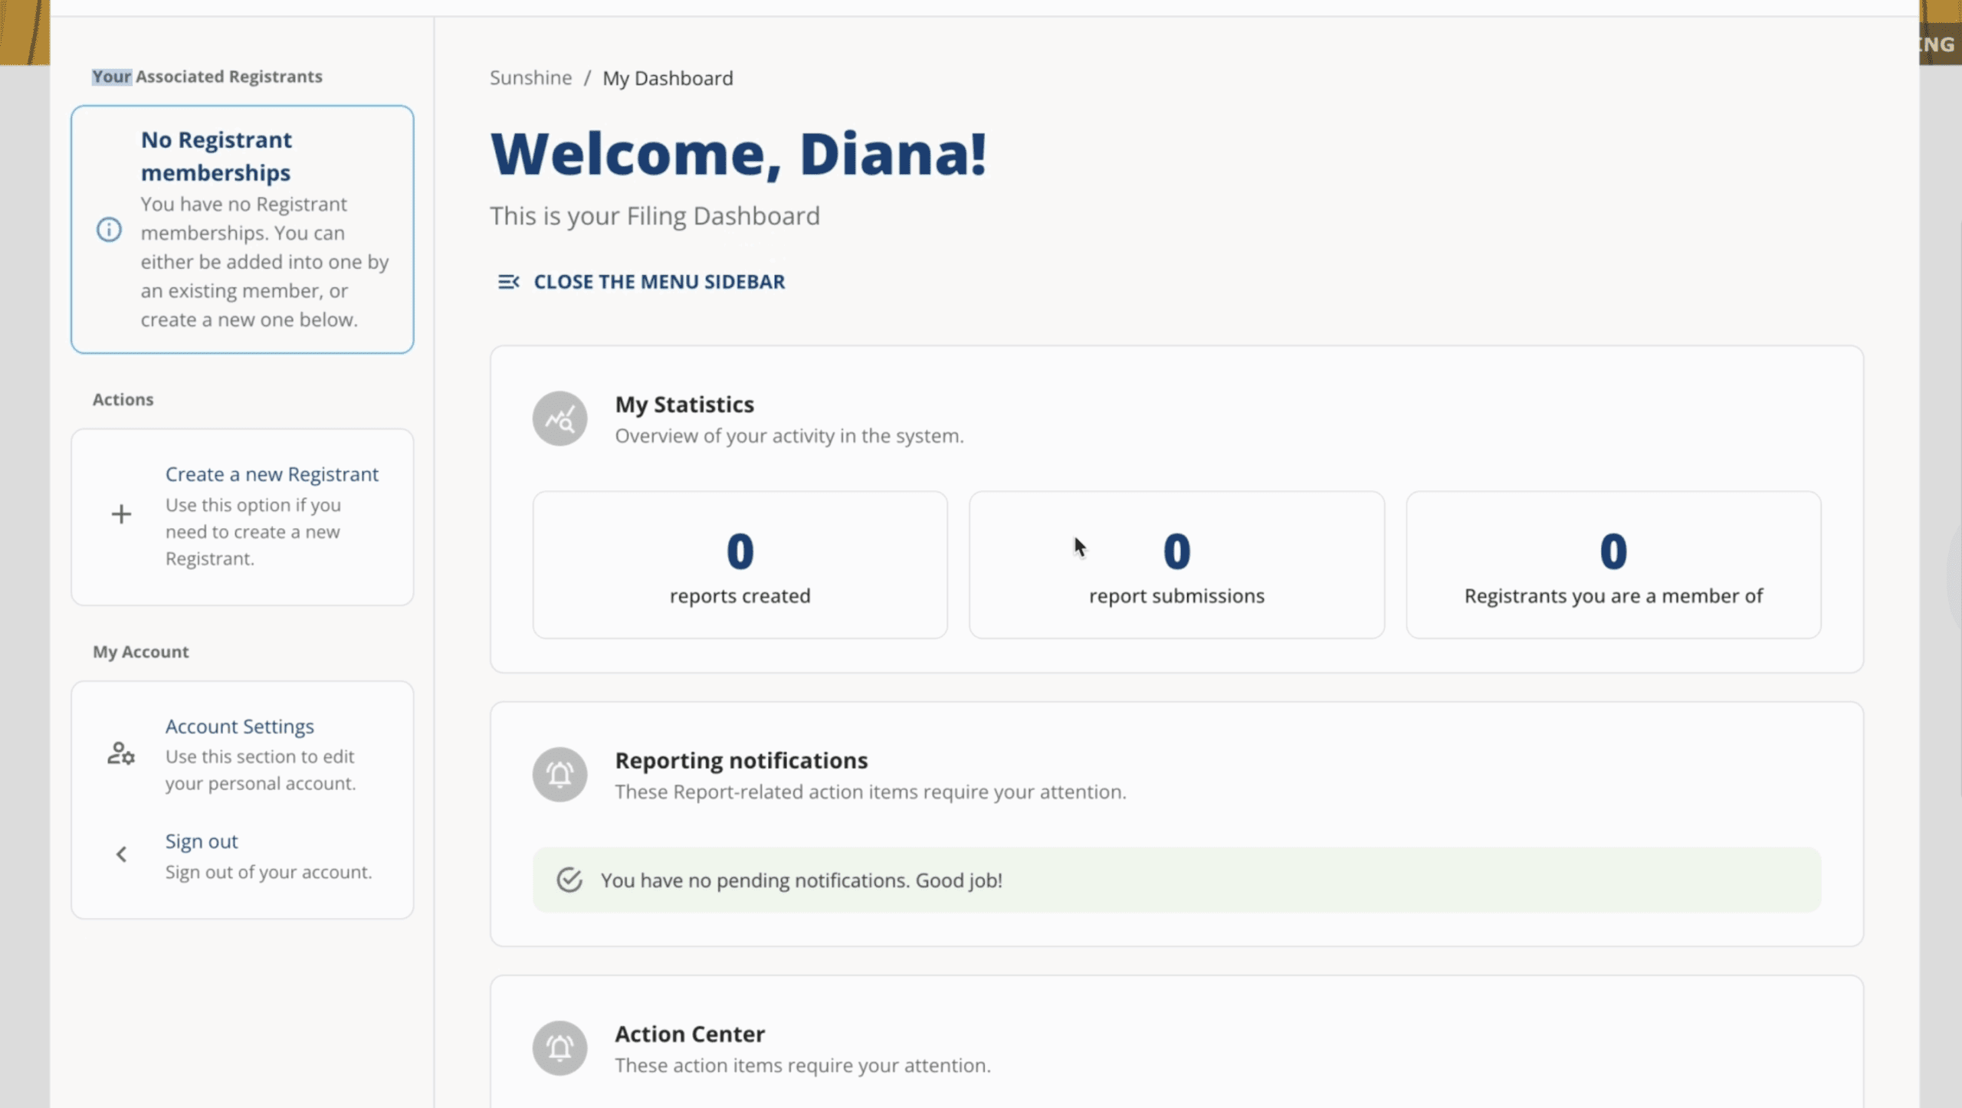
Task: Click the Sign out link
Action: point(202,841)
